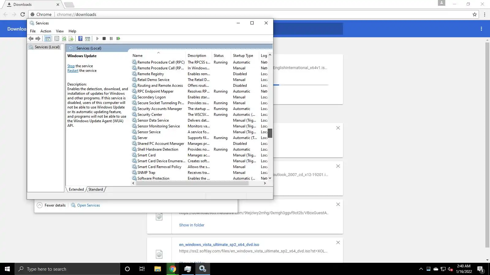Screen dimensions: 490x275
Task: Select the RPC Endpoint Mapper service
Action: (200, 91)
